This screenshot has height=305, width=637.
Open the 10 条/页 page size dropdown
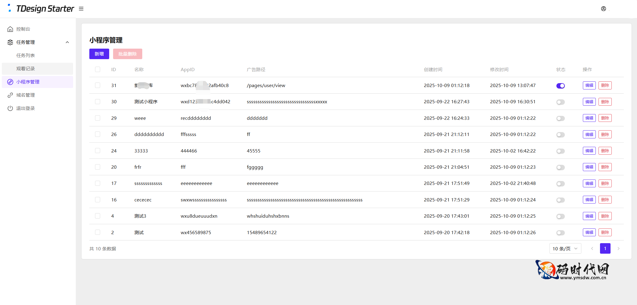565,249
